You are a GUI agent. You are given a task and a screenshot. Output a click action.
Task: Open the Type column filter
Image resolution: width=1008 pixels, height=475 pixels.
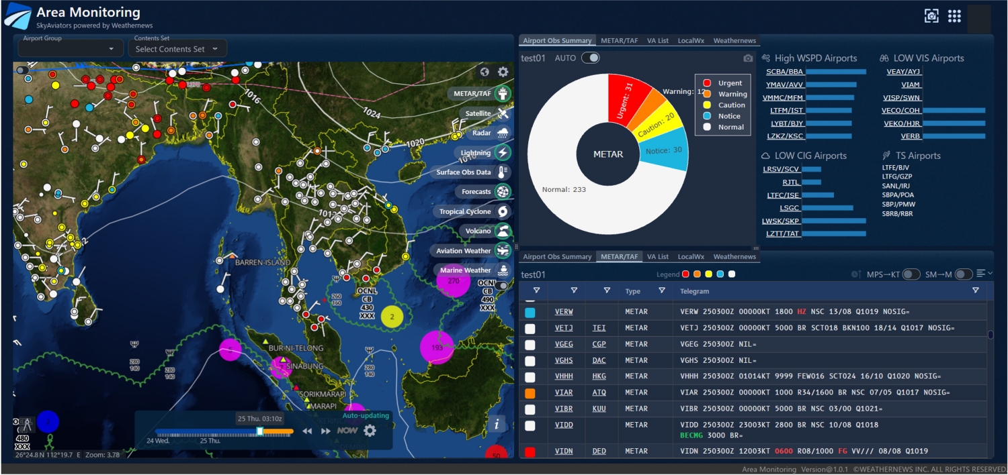(x=662, y=291)
